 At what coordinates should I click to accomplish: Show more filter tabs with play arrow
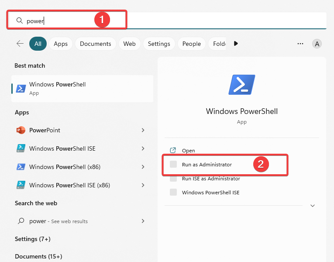tap(236, 44)
